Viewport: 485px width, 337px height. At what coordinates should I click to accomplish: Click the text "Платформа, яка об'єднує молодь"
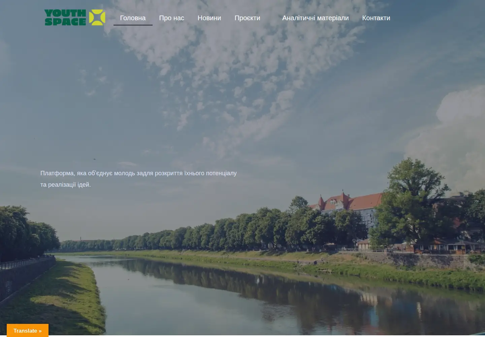tap(88, 173)
